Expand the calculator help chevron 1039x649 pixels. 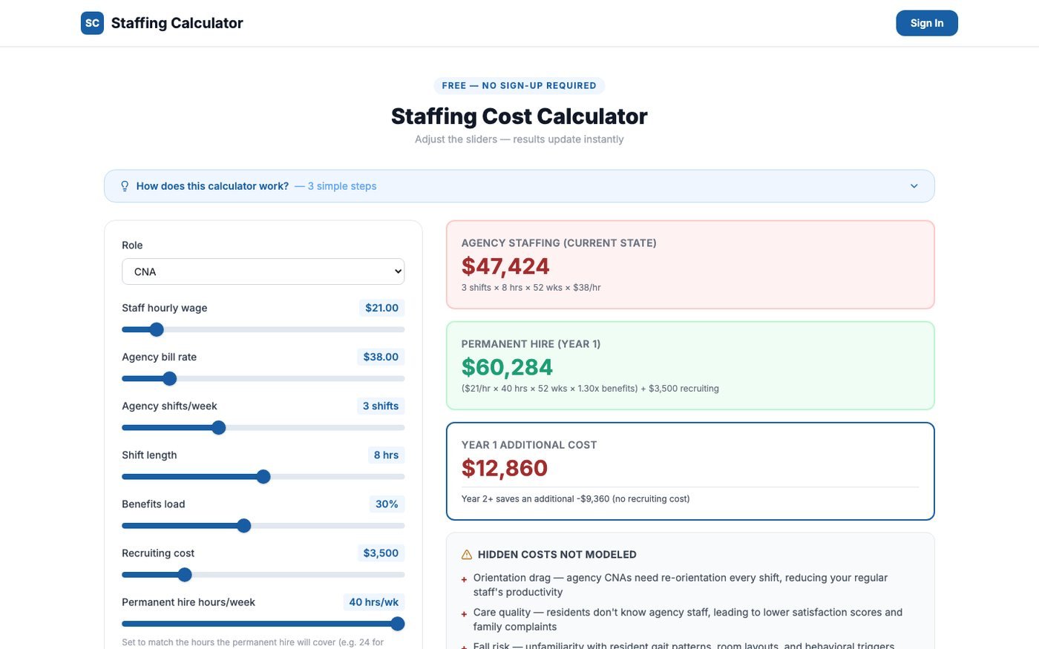click(x=914, y=186)
